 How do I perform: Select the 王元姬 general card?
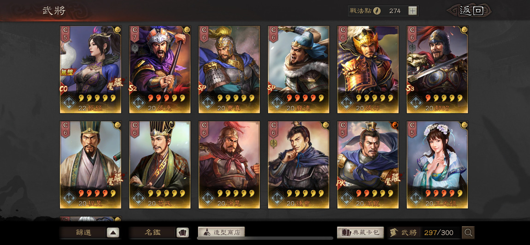pos(437,165)
